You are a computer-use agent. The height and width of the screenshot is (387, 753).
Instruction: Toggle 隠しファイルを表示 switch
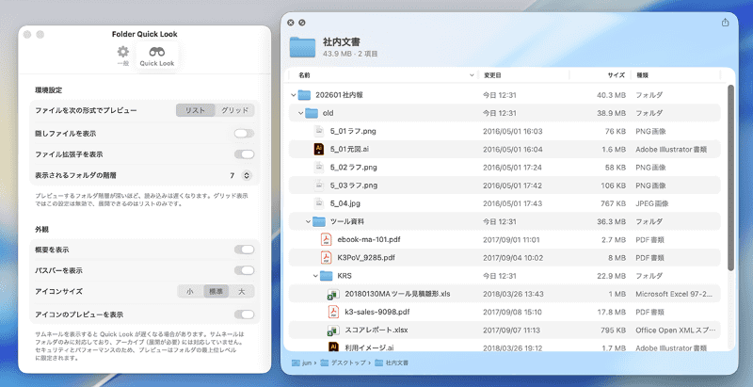tap(244, 134)
